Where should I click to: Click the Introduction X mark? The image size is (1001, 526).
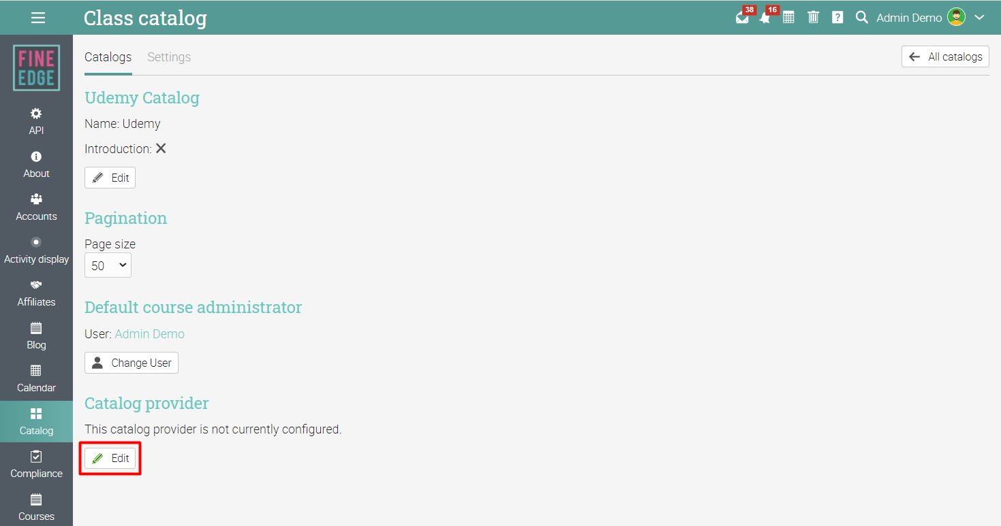coord(161,148)
